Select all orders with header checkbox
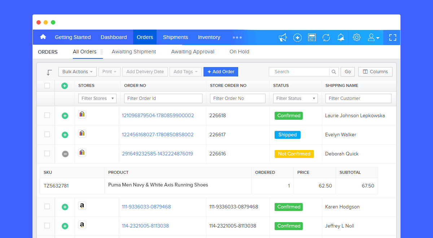The image size is (433, 238). 47,86
